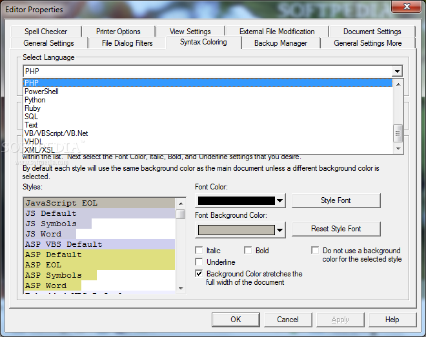Open the File Dialog Filters tab

coord(127,43)
